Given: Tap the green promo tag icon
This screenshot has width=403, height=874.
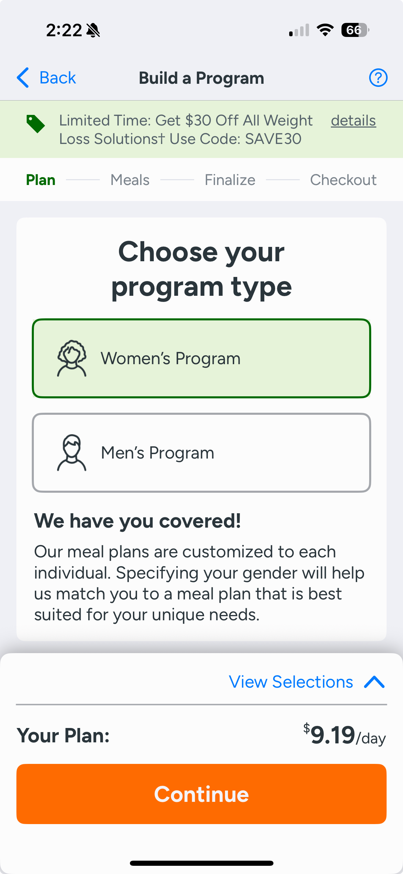Looking at the screenshot, I should click(36, 124).
